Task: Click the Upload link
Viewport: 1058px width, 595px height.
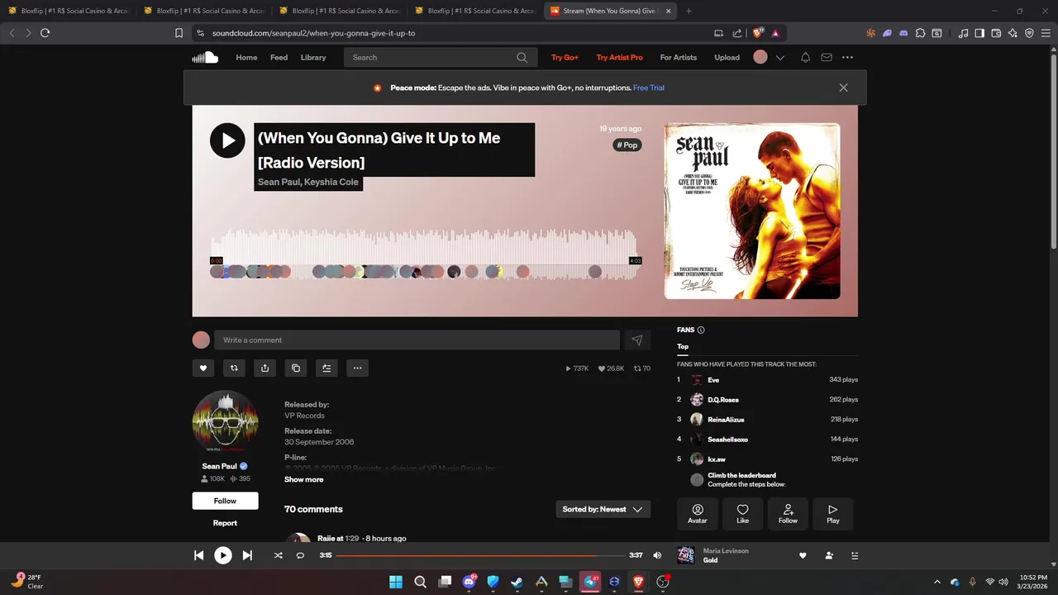Action: pyautogui.click(x=727, y=57)
